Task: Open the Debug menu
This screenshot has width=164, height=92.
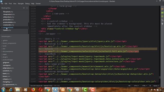Action: coord(27,4)
